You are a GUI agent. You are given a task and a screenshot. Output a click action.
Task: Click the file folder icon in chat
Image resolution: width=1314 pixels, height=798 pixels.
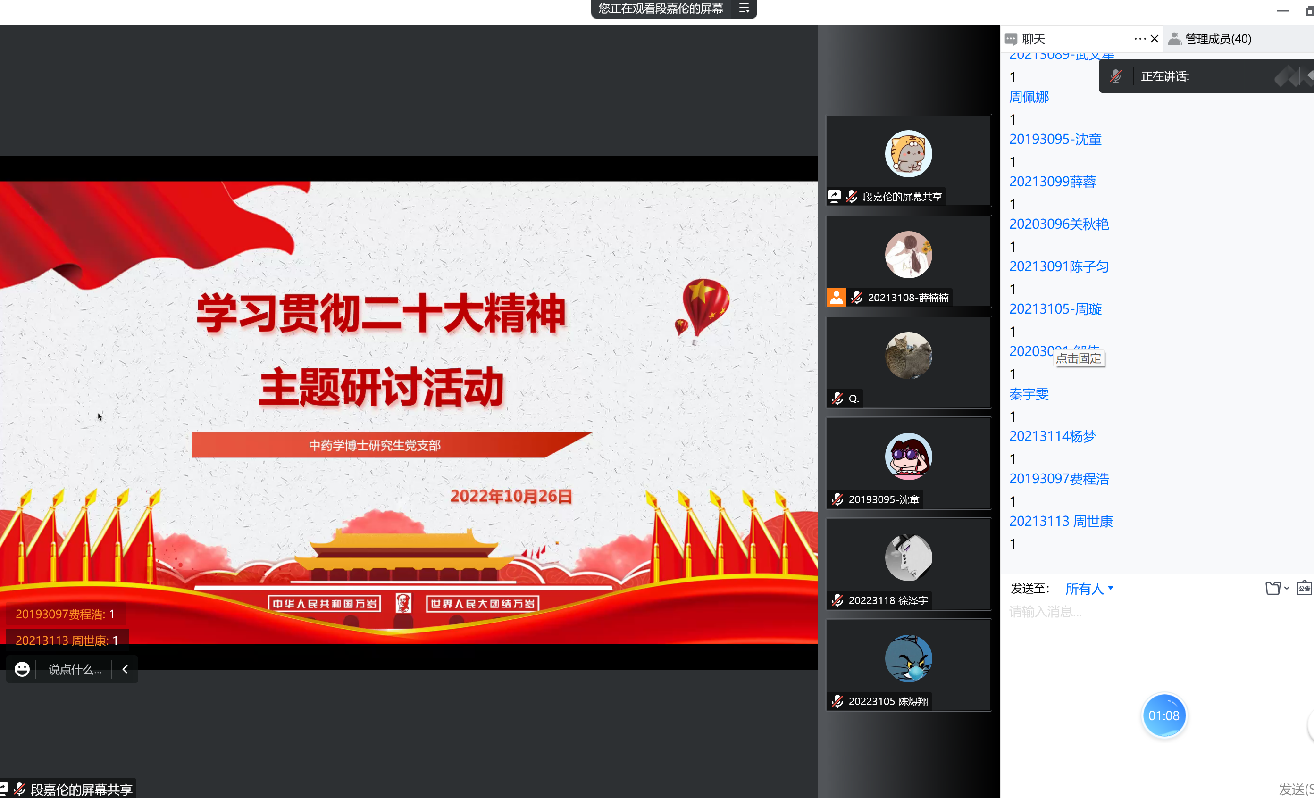pyautogui.click(x=1272, y=588)
